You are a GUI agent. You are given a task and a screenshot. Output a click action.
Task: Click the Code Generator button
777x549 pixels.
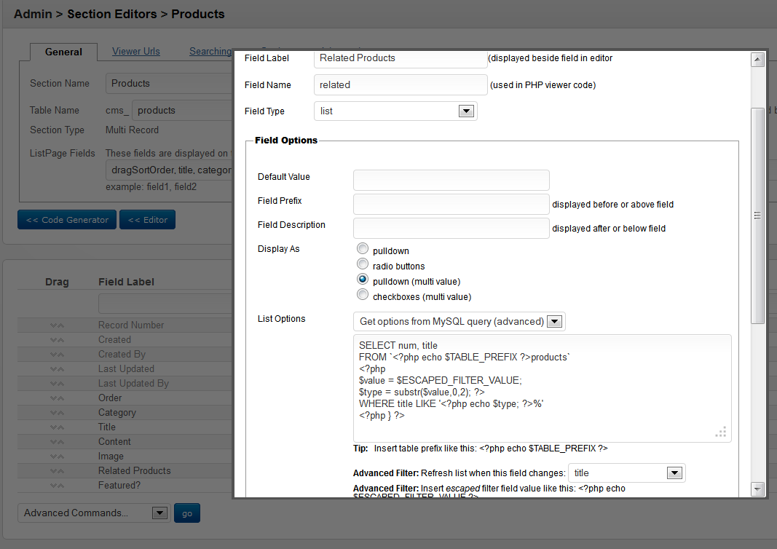(x=67, y=220)
